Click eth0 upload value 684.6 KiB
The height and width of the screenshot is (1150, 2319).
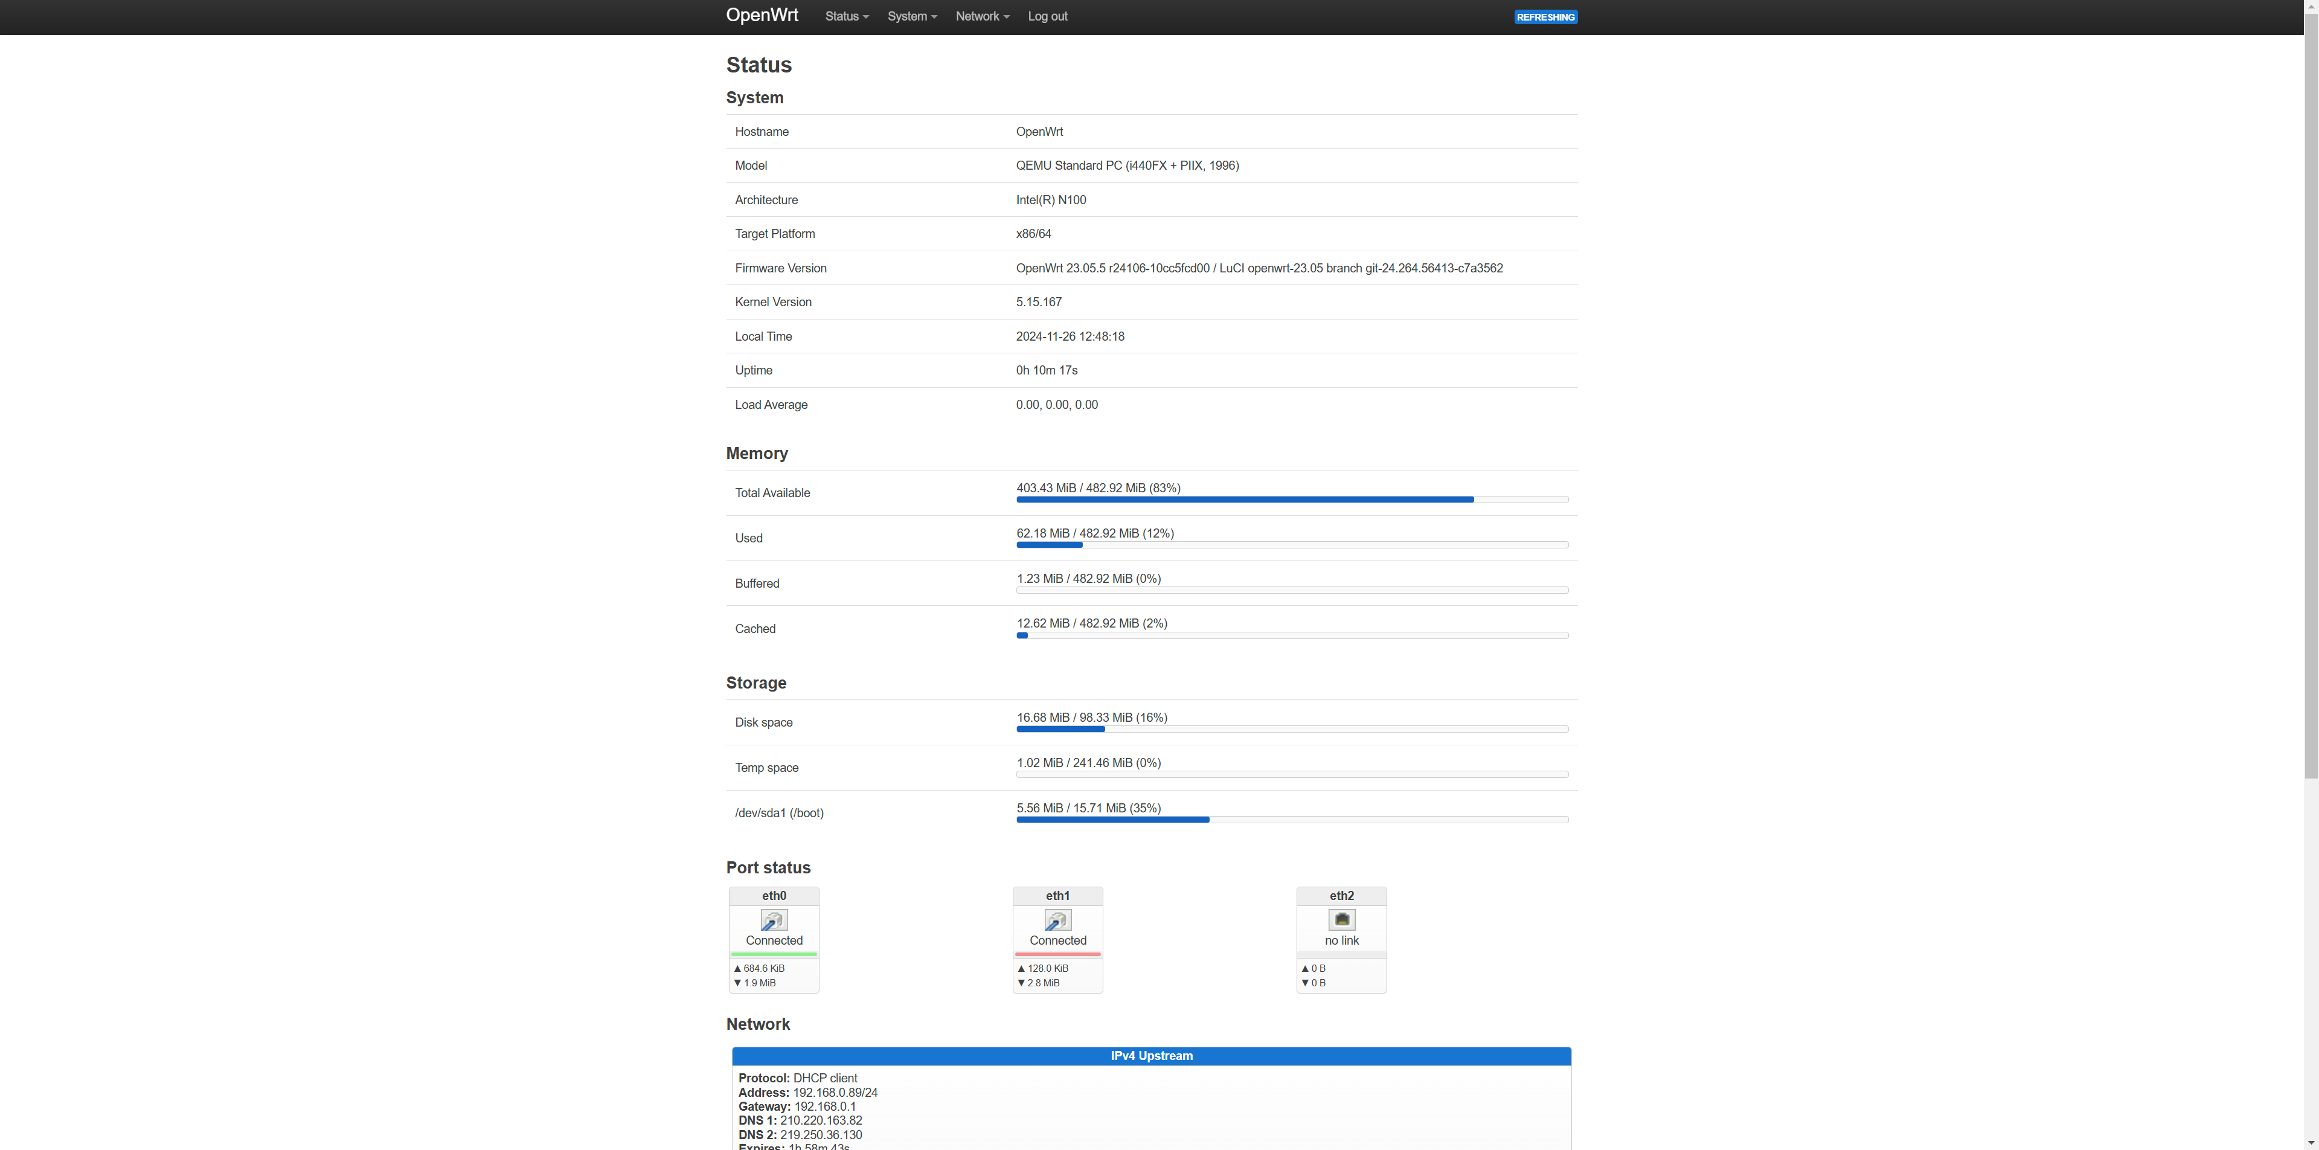(x=763, y=968)
